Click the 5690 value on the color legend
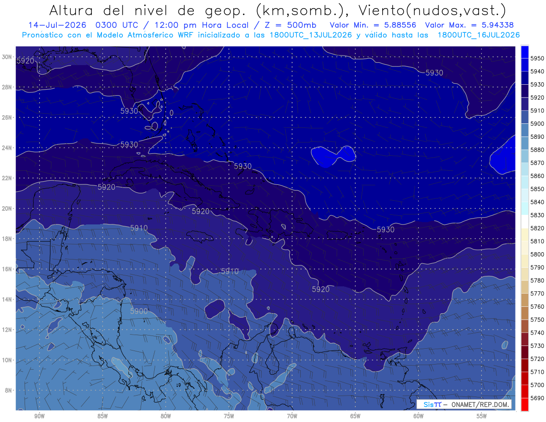 (x=537, y=398)
